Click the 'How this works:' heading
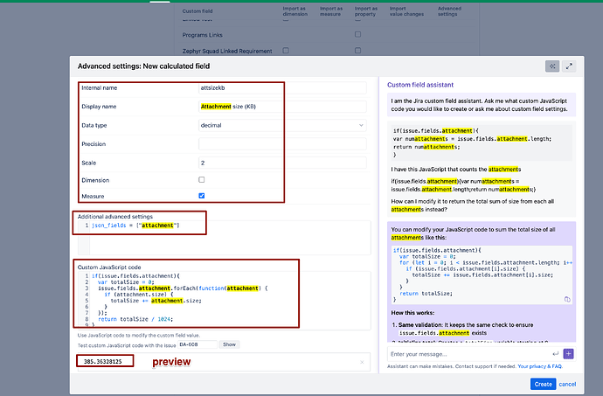 tap(412, 313)
